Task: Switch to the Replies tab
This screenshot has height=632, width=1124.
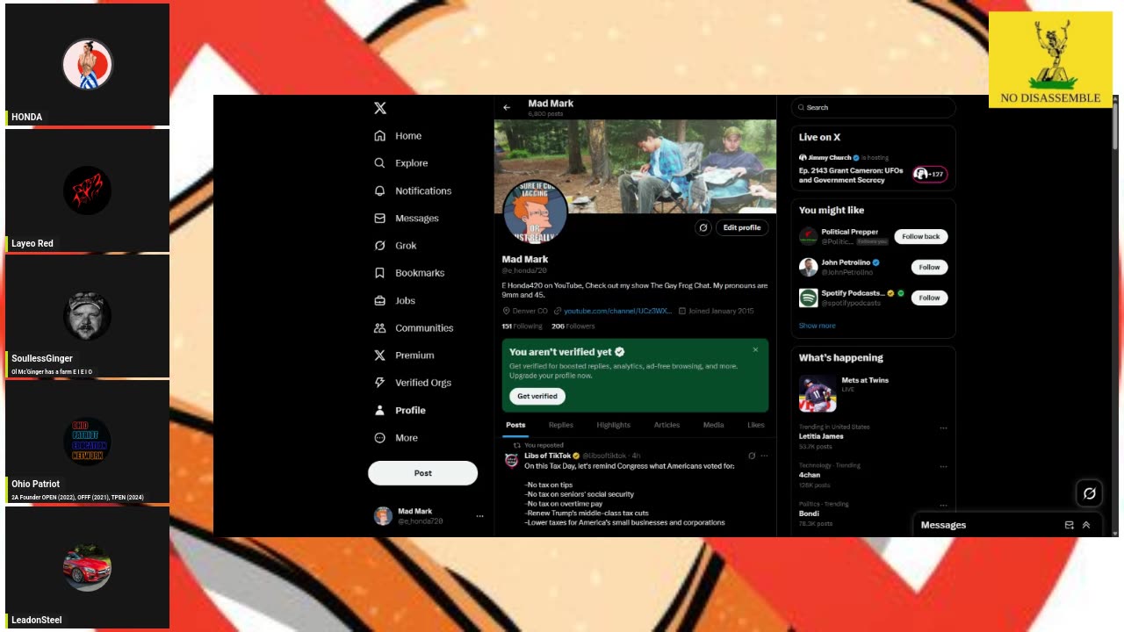Action: (560, 425)
